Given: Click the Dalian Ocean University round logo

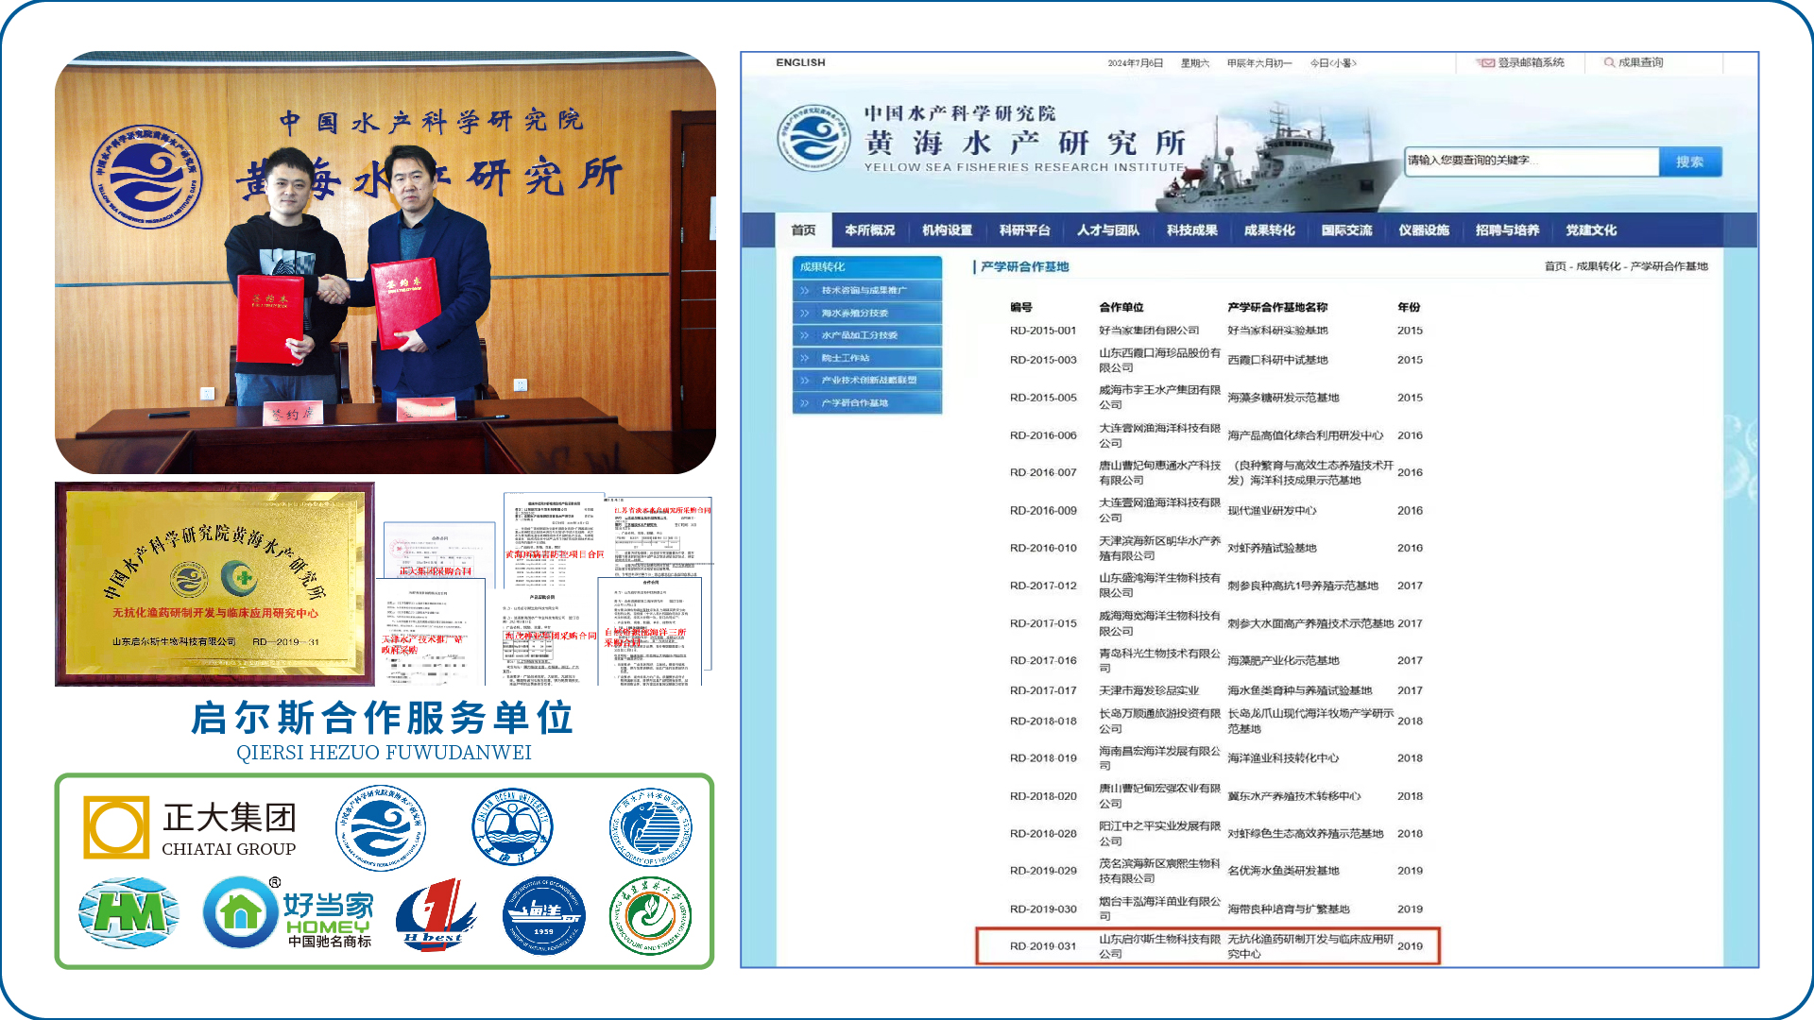Looking at the screenshot, I should click(512, 826).
